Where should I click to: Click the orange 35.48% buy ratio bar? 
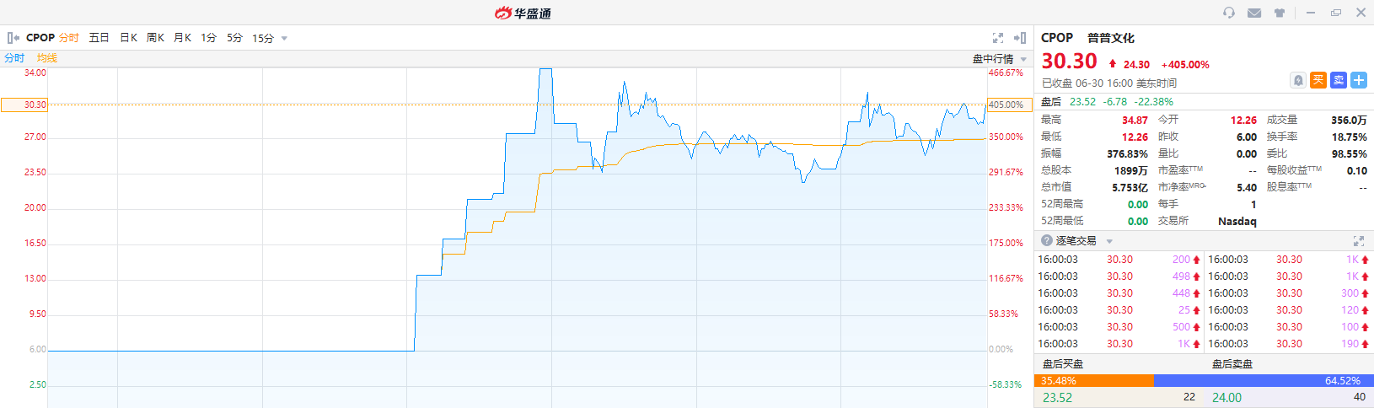point(1093,381)
